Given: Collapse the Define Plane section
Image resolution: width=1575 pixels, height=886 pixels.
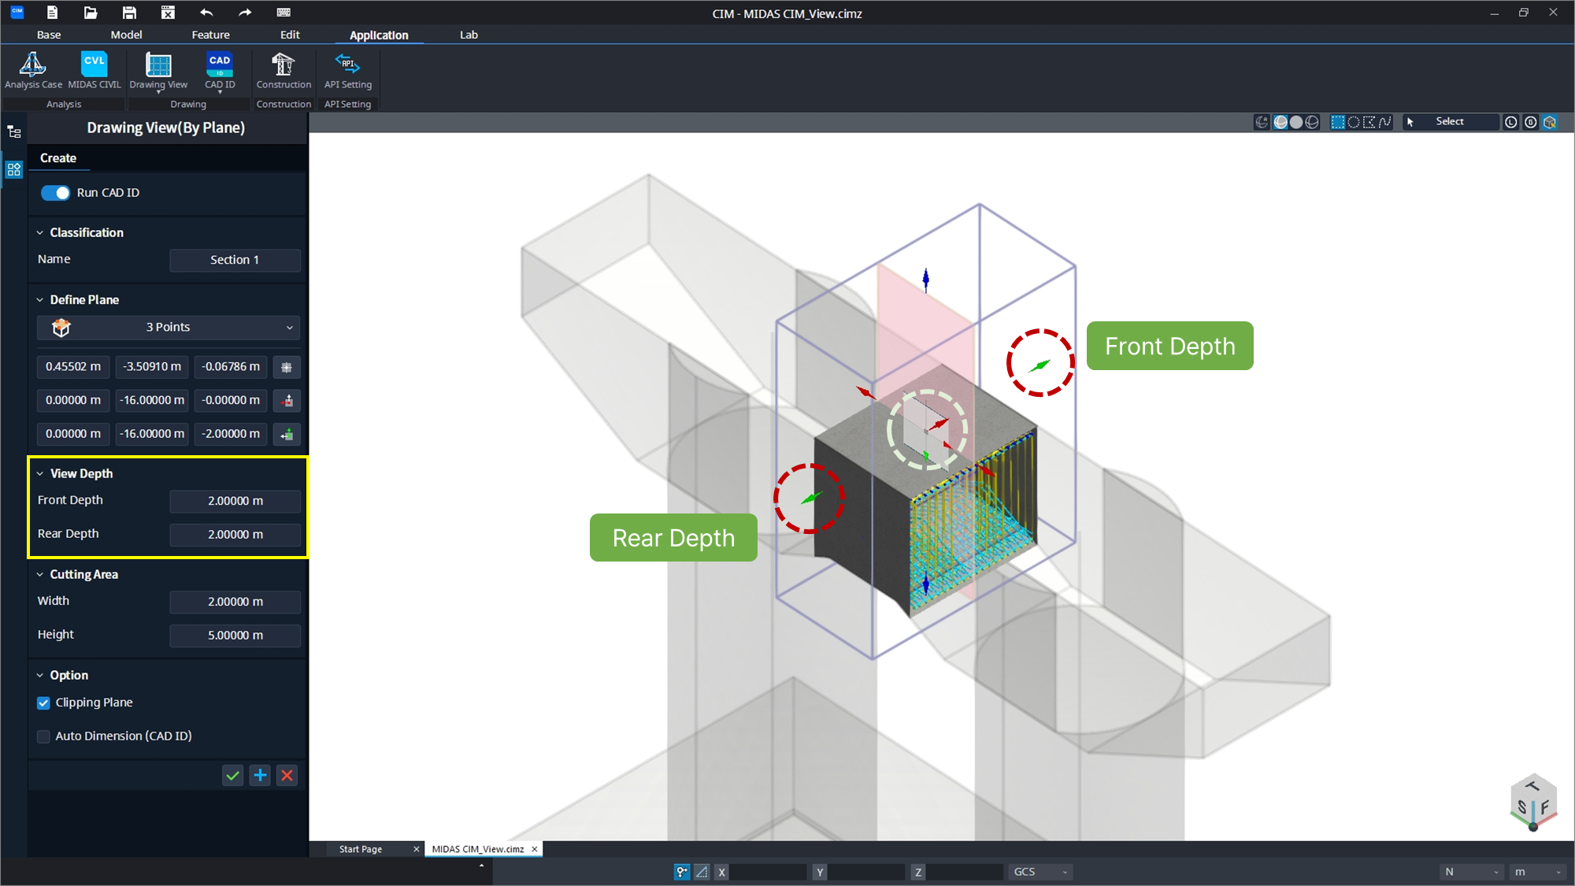Looking at the screenshot, I should [40, 300].
